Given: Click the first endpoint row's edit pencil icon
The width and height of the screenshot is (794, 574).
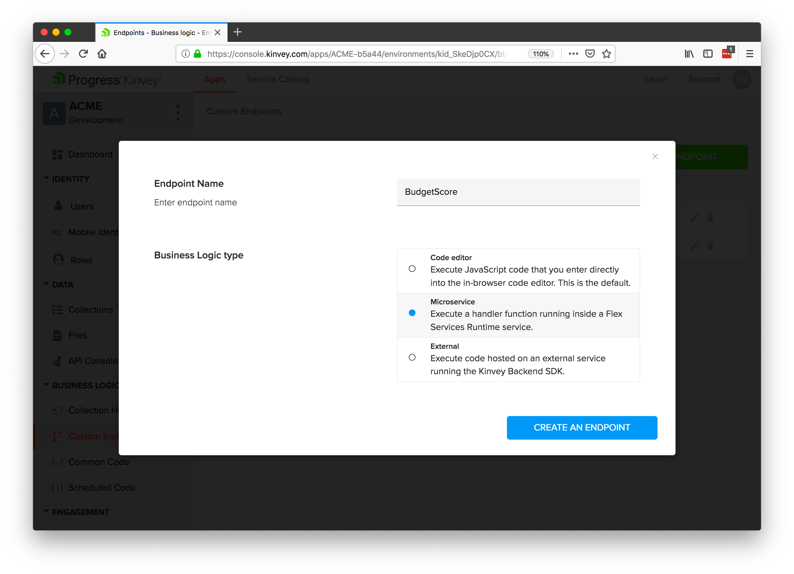Looking at the screenshot, I should [694, 218].
